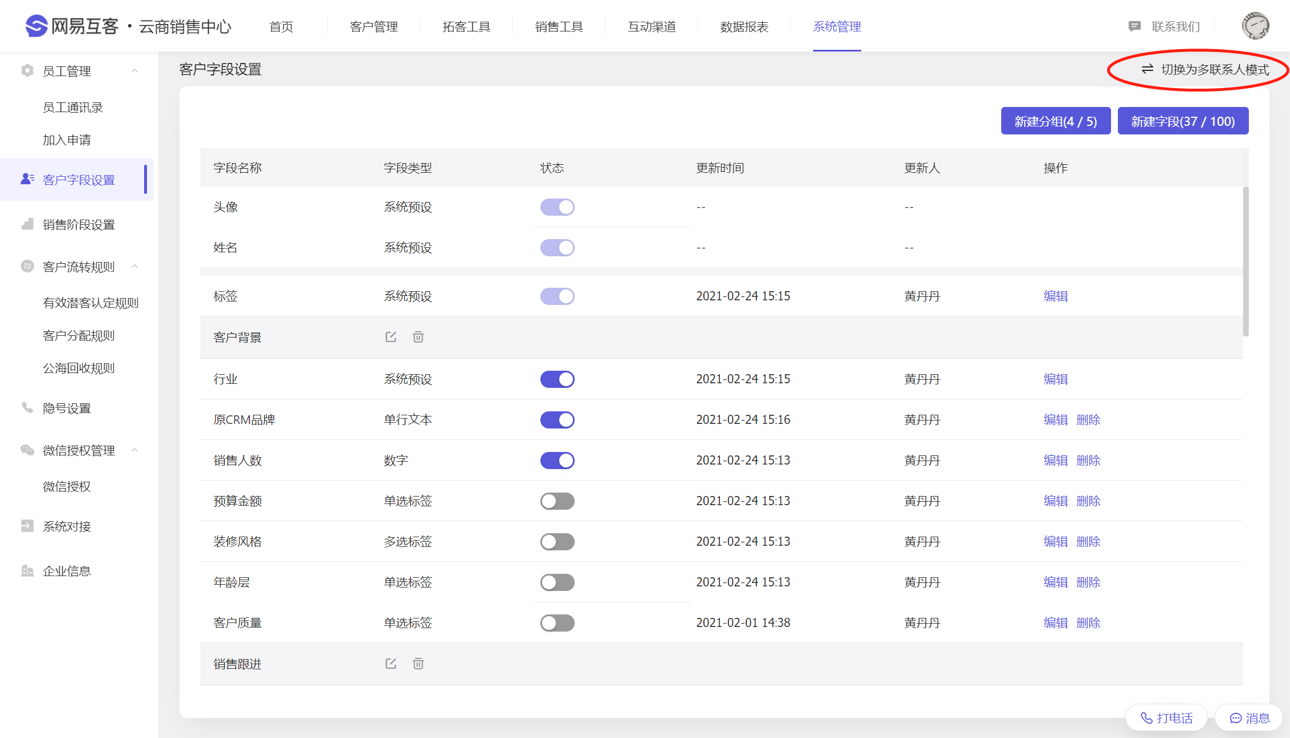1290x738 pixels.
Task: Open the 客户管理 navigation tab
Action: tap(374, 26)
